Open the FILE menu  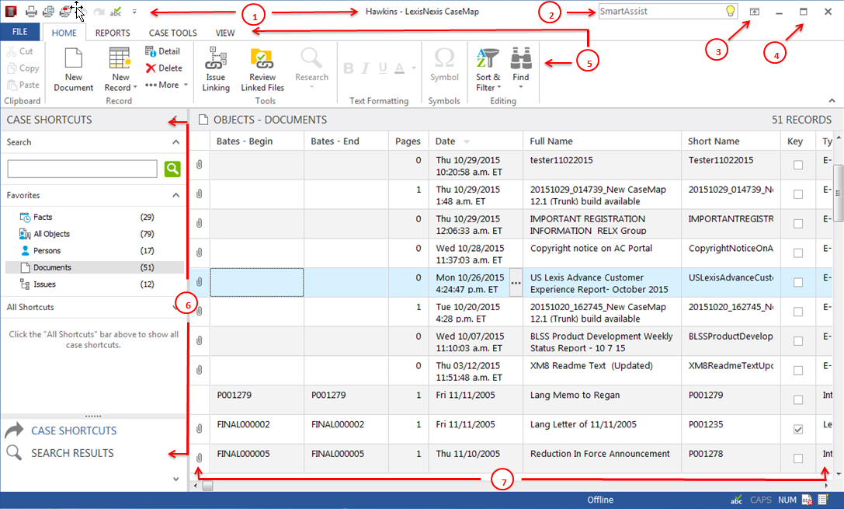(20, 32)
